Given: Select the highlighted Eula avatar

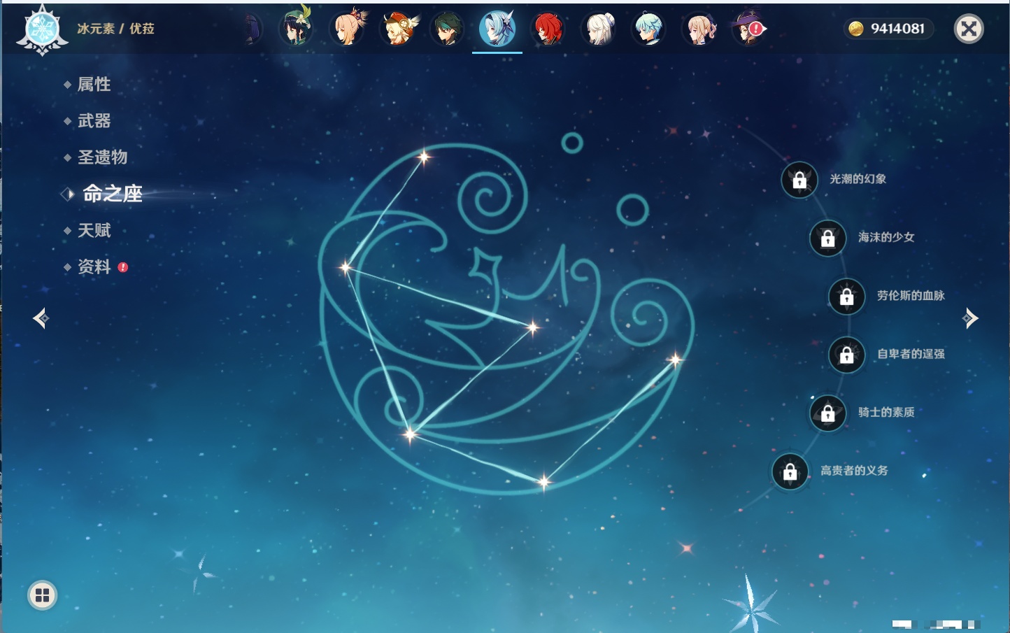Looking at the screenshot, I should (497, 29).
